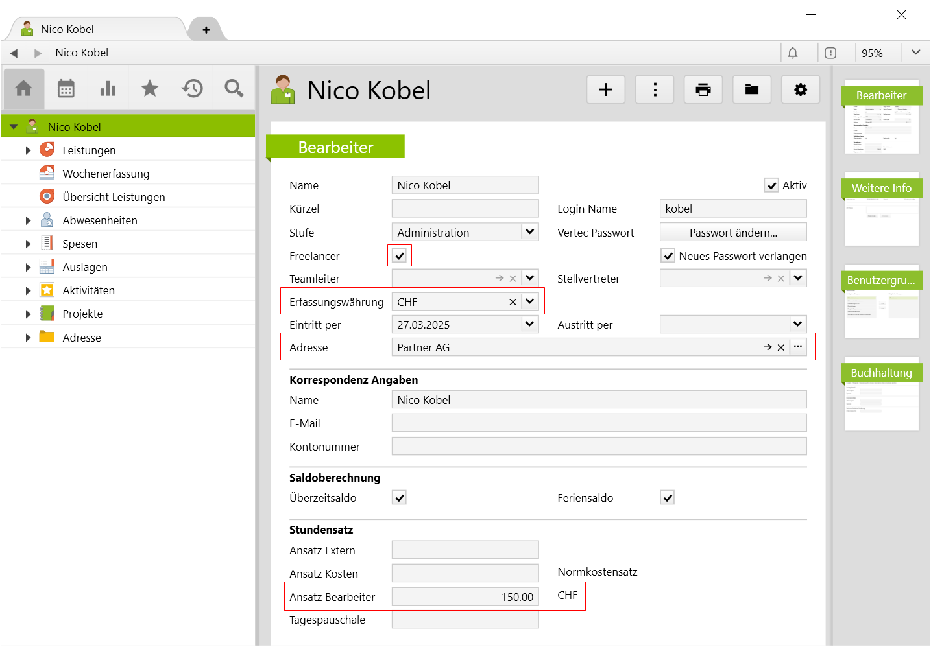Show favorites with the star icon
The height and width of the screenshot is (647, 931).
(x=150, y=88)
